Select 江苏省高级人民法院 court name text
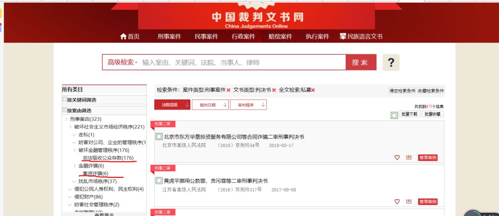This screenshot has width=499, height=216. point(184,190)
